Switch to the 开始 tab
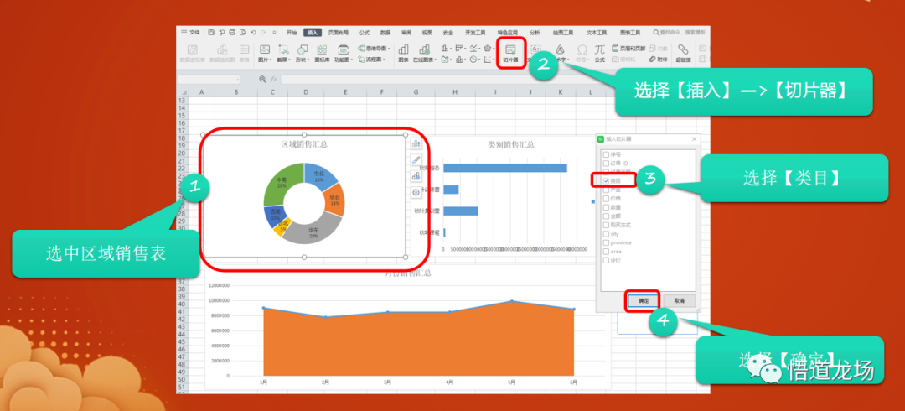 click(x=292, y=33)
